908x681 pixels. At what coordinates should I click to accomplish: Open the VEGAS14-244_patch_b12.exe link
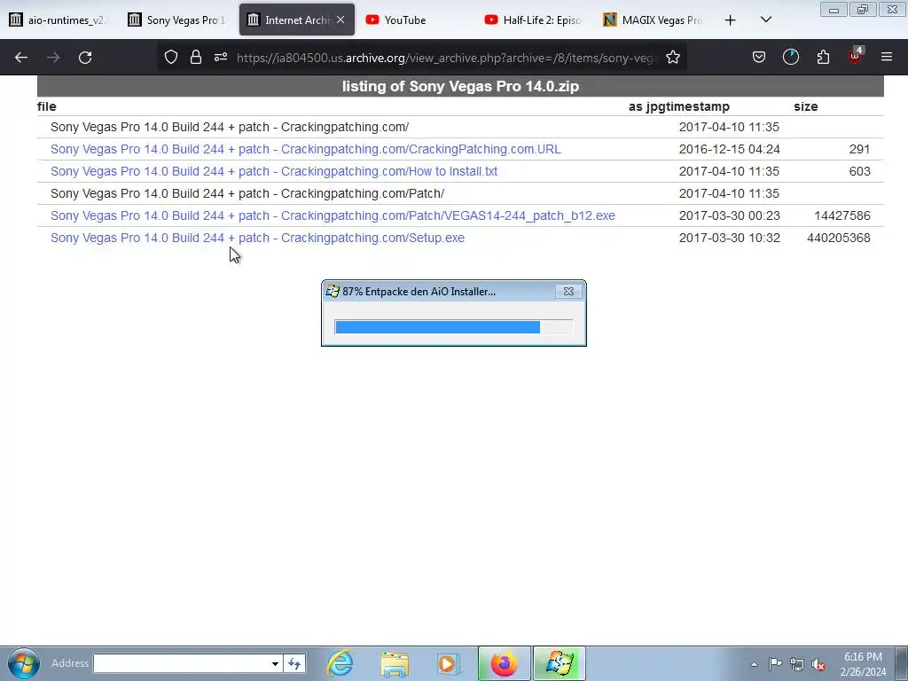(333, 215)
